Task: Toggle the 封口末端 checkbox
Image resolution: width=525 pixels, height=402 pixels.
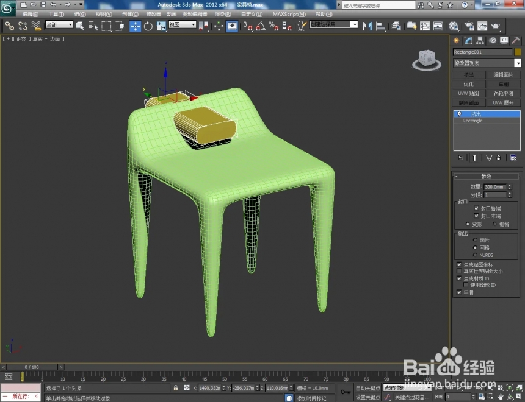Action: pyautogui.click(x=476, y=216)
